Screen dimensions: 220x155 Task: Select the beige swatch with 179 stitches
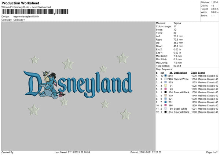tap(165, 95)
